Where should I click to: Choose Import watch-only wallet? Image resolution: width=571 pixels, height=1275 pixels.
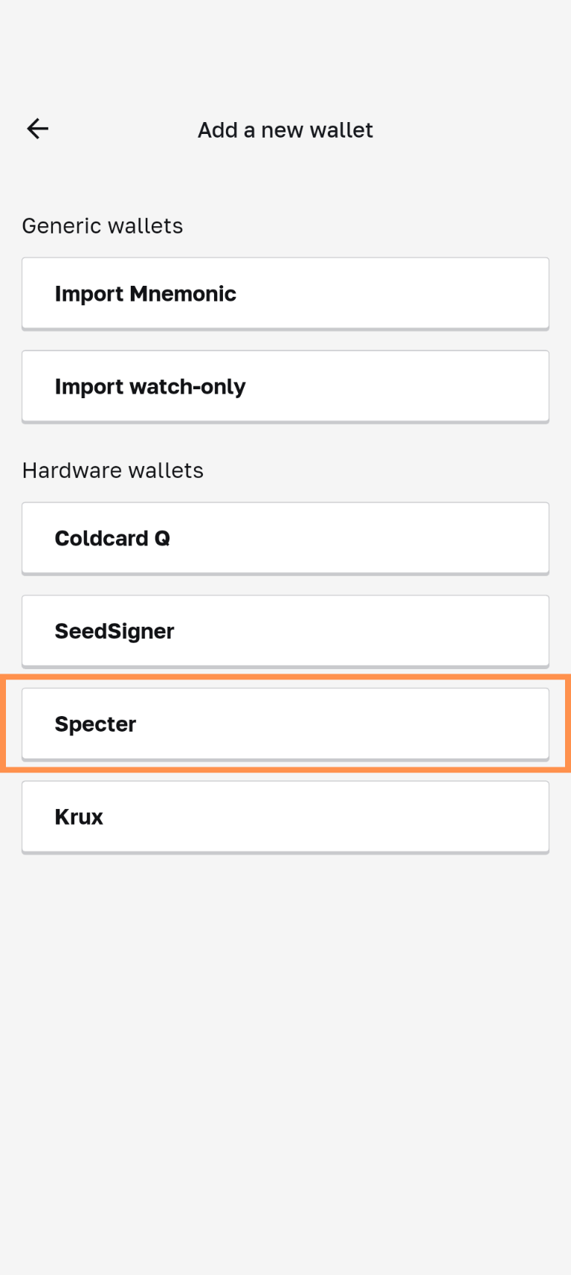coord(285,386)
